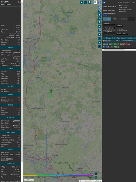Open Learn more about Mode S link
The width and height of the screenshot is (136, 182).
pos(10,181)
